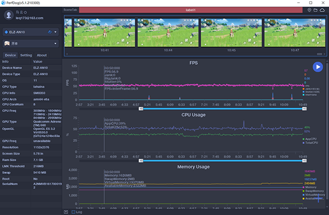Click the thumbnail strip right scroll arrow
The image size is (329, 215).
325,54
